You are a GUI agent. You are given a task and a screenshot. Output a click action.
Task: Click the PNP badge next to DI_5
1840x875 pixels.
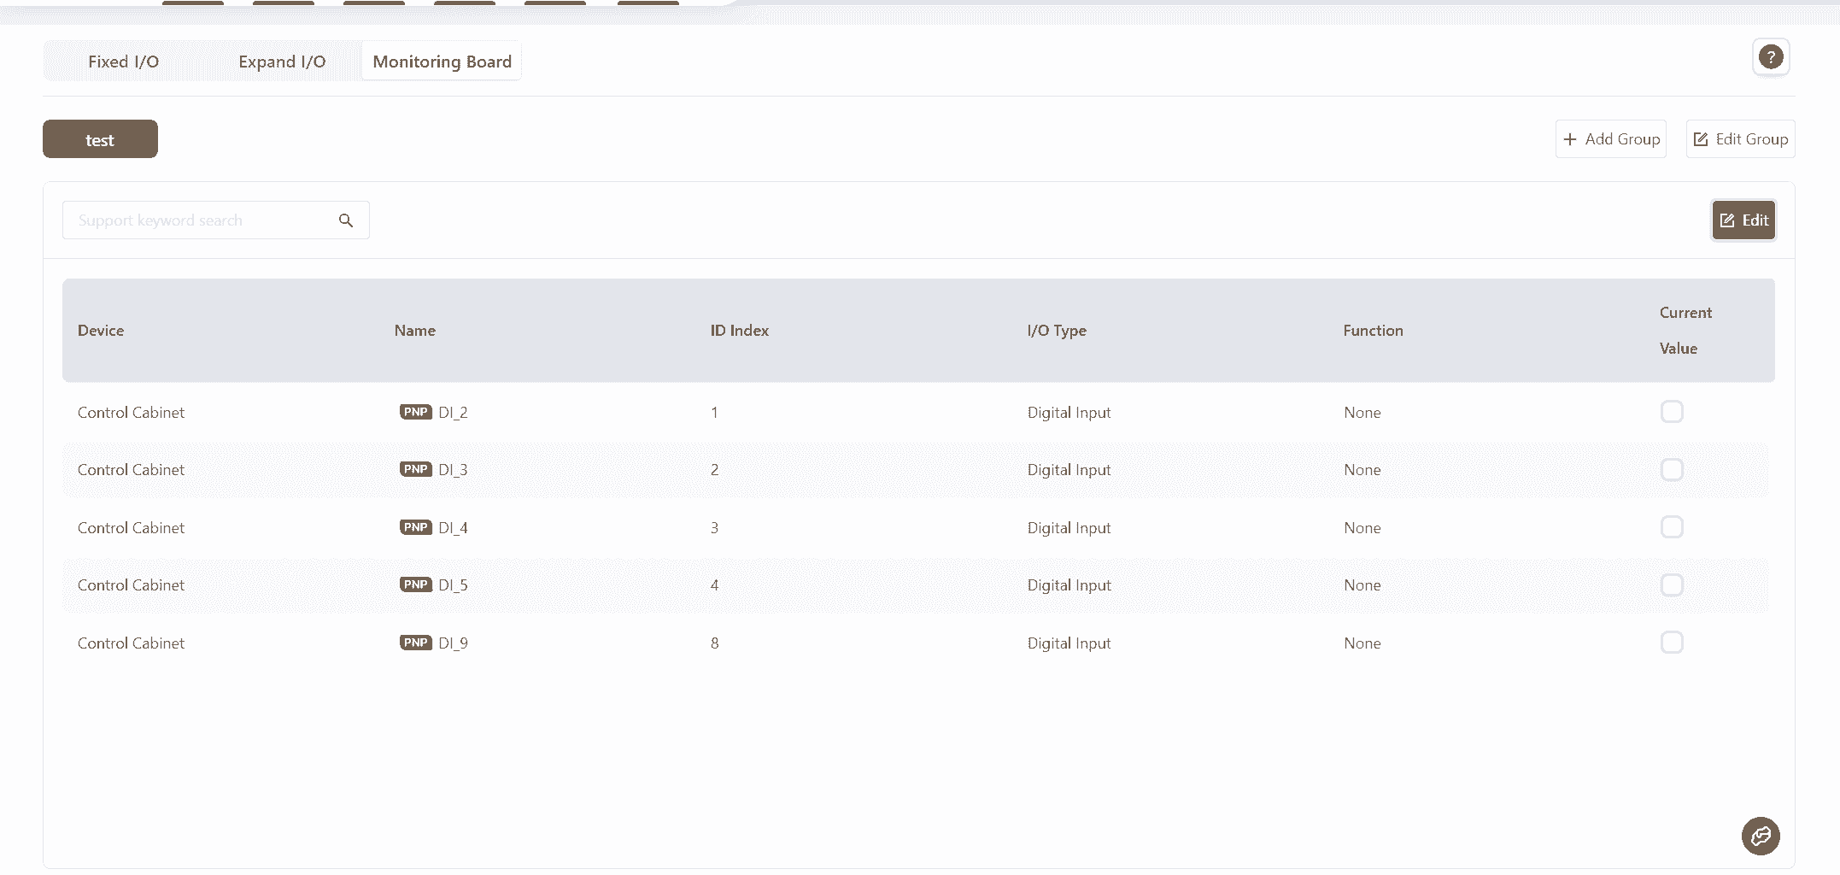point(416,584)
